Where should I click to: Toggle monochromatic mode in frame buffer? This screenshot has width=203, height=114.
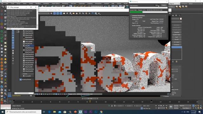pyautogui.click(x=67, y=13)
